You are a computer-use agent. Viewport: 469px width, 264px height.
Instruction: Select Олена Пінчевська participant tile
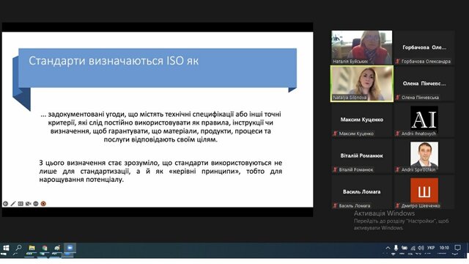click(424, 84)
